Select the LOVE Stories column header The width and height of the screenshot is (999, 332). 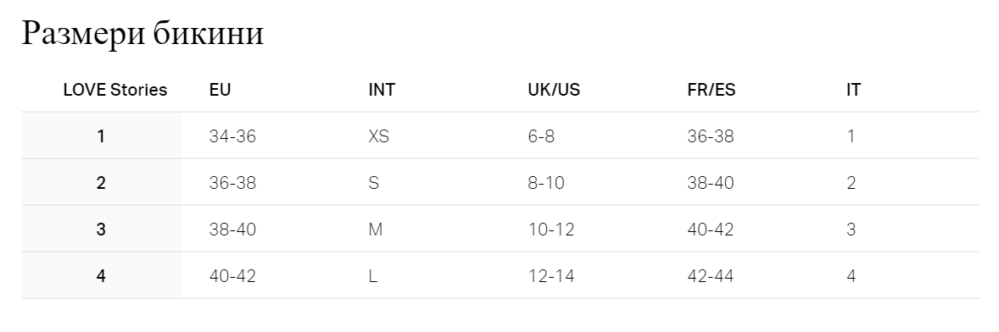pyautogui.click(x=115, y=90)
